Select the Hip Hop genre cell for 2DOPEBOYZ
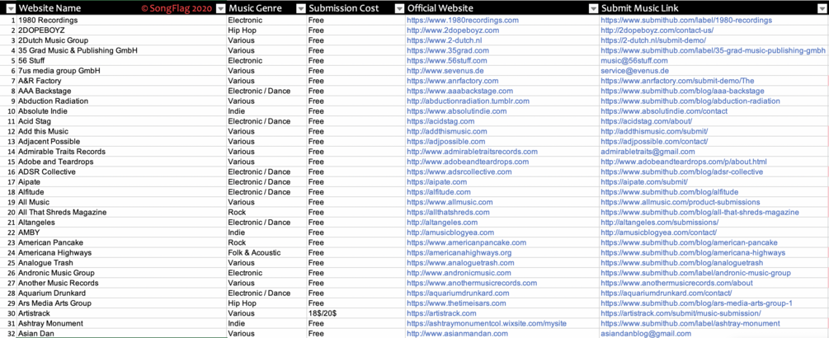The height and width of the screenshot is (338, 829). point(266,31)
